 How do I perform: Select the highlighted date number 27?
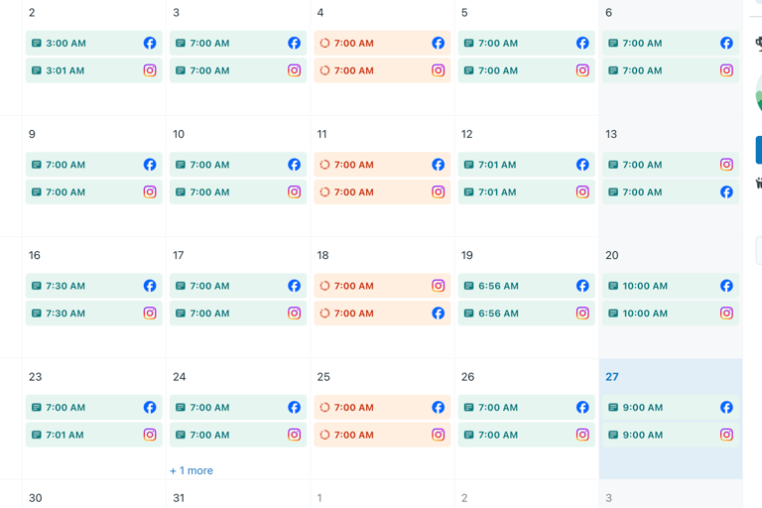pyautogui.click(x=612, y=377)
